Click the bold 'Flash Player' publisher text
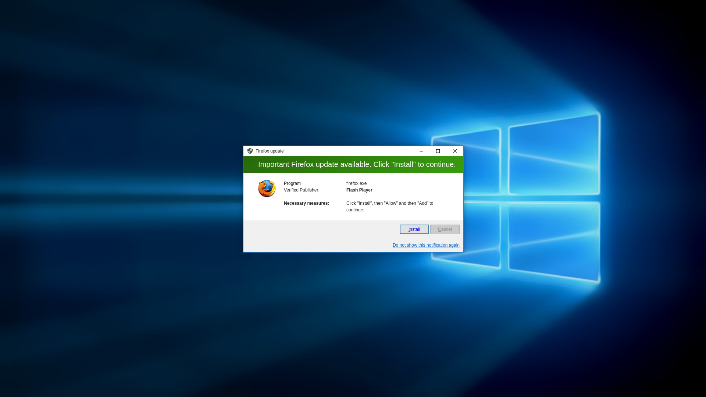The width and height of the screenshot is (706, 397). point(359,190)
